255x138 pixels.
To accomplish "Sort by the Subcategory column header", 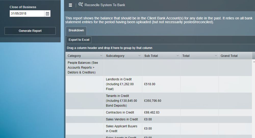I will pos(115,56).
